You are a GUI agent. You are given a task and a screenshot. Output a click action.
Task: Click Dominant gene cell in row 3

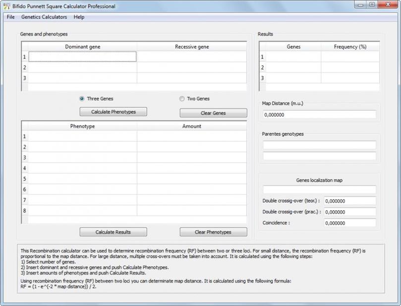(82, 78)
